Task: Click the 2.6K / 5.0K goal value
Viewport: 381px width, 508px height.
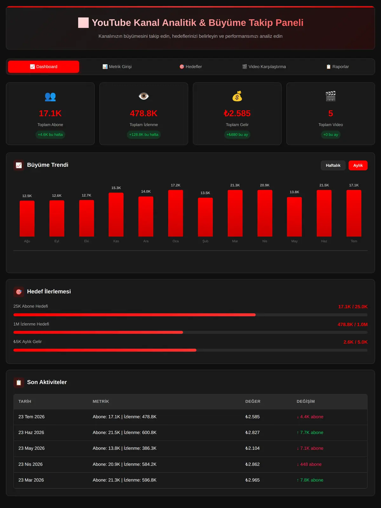Action: pos(356,342)
